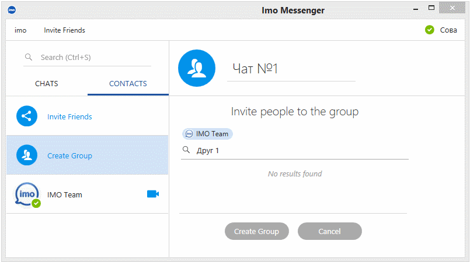Click the video call camera icon for IMO Team
The height and width of the screenshot is (262, 470).
pos(152,194)
